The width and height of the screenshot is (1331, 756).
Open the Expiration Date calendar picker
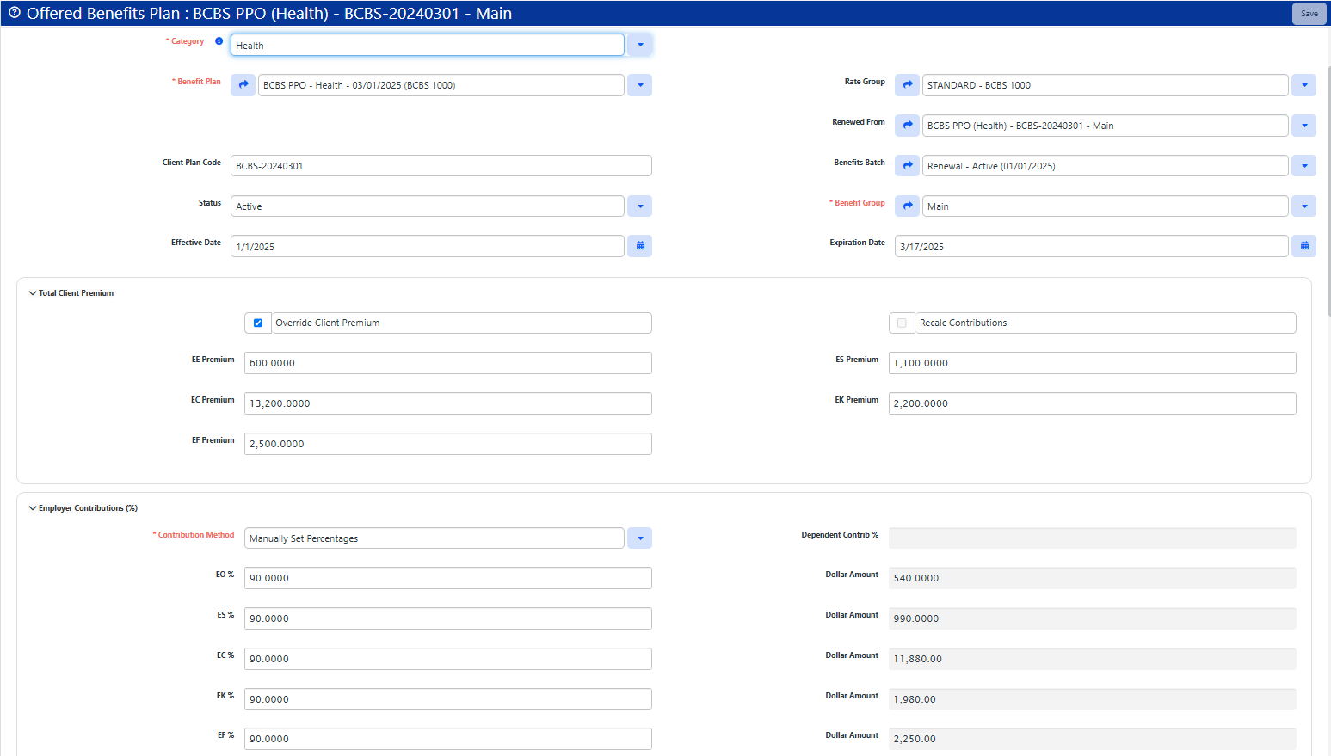pyautogui.click(x=1303, y=245)
